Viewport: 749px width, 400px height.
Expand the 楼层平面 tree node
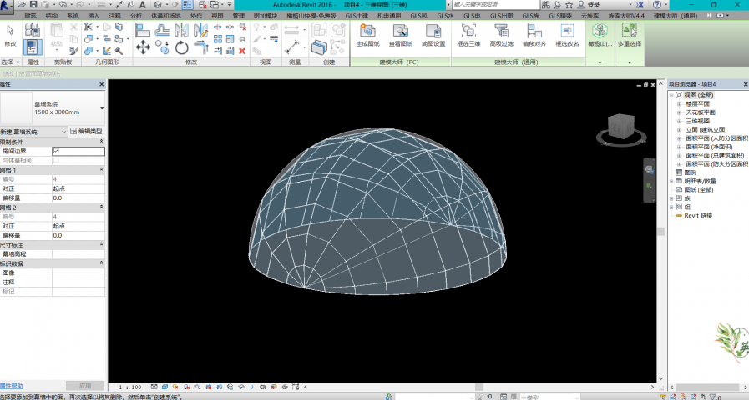pyautogui.click(x=680, y=104)
